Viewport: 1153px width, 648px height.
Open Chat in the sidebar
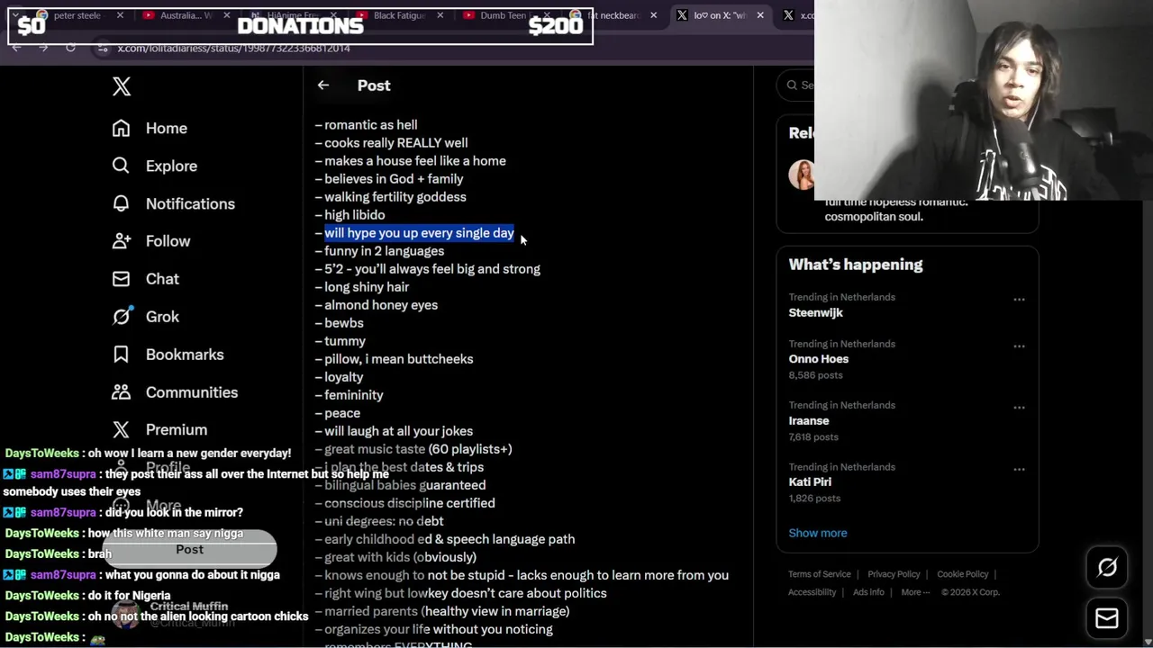[x=145, y=279]
